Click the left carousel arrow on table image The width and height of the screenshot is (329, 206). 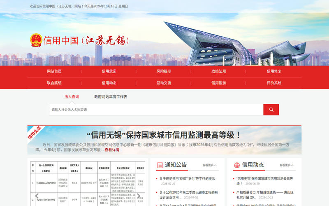coord(37,196)
